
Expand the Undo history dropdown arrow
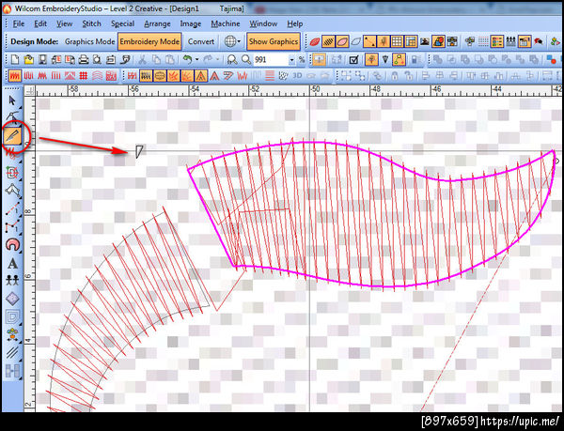click(196, 59)
